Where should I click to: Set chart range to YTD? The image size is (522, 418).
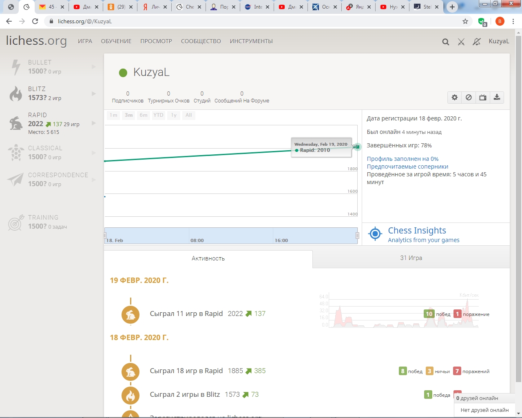pyautogui.click(x=158, y=115)
